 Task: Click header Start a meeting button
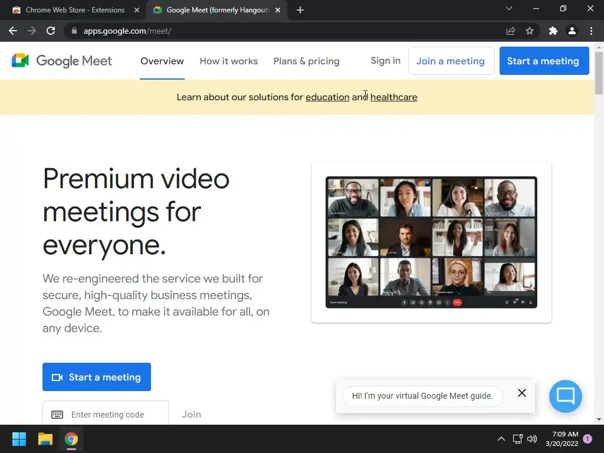(x=544, y=61)
